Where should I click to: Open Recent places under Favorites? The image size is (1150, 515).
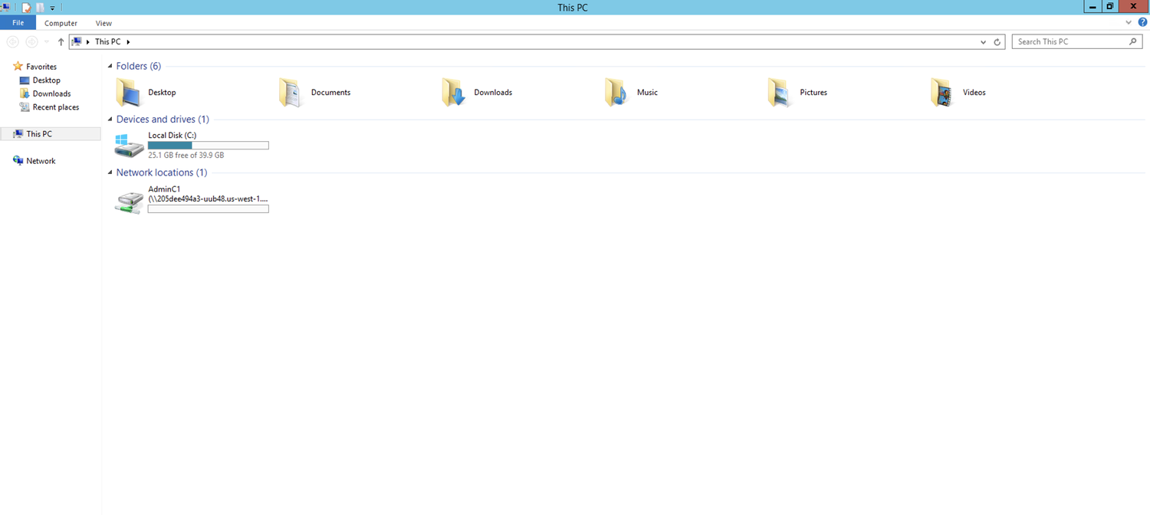[49, 107]
